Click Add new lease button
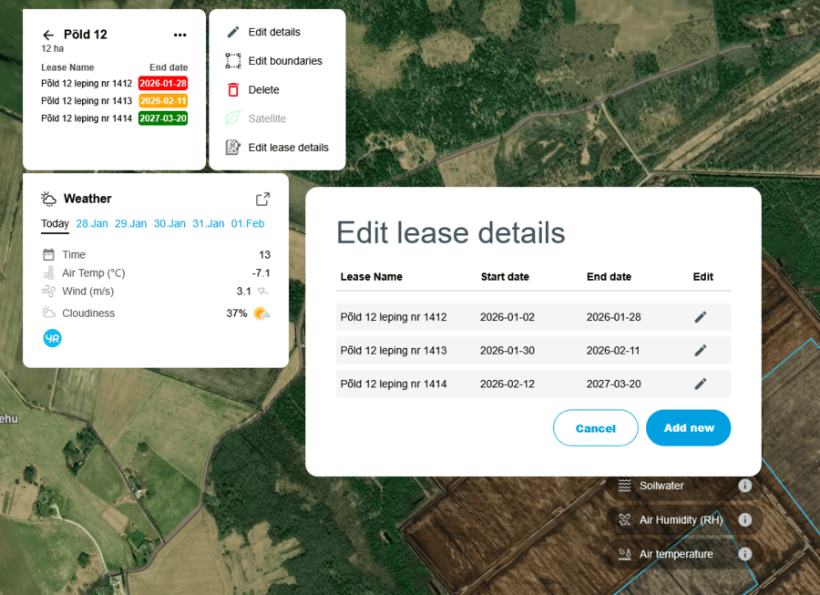Image resolution: width=820 pixels, height=595 pixels. click(x=688, y=428)
